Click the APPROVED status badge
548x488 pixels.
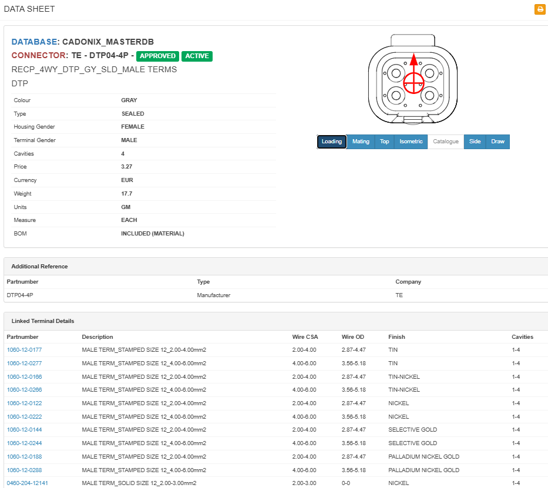[x=157, y=56]
